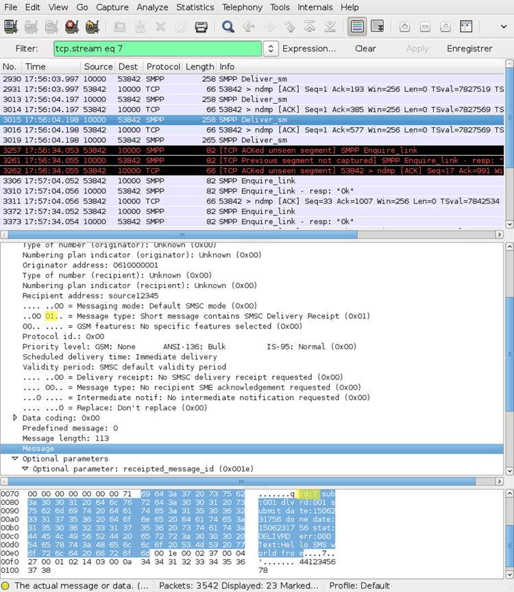Toggle packet list colorization

(x=356, y=27)
